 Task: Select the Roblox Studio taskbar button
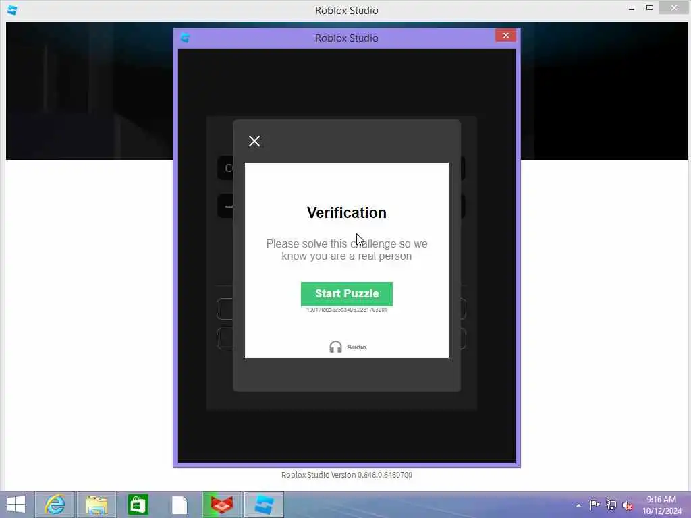click(x=264, y=505)
